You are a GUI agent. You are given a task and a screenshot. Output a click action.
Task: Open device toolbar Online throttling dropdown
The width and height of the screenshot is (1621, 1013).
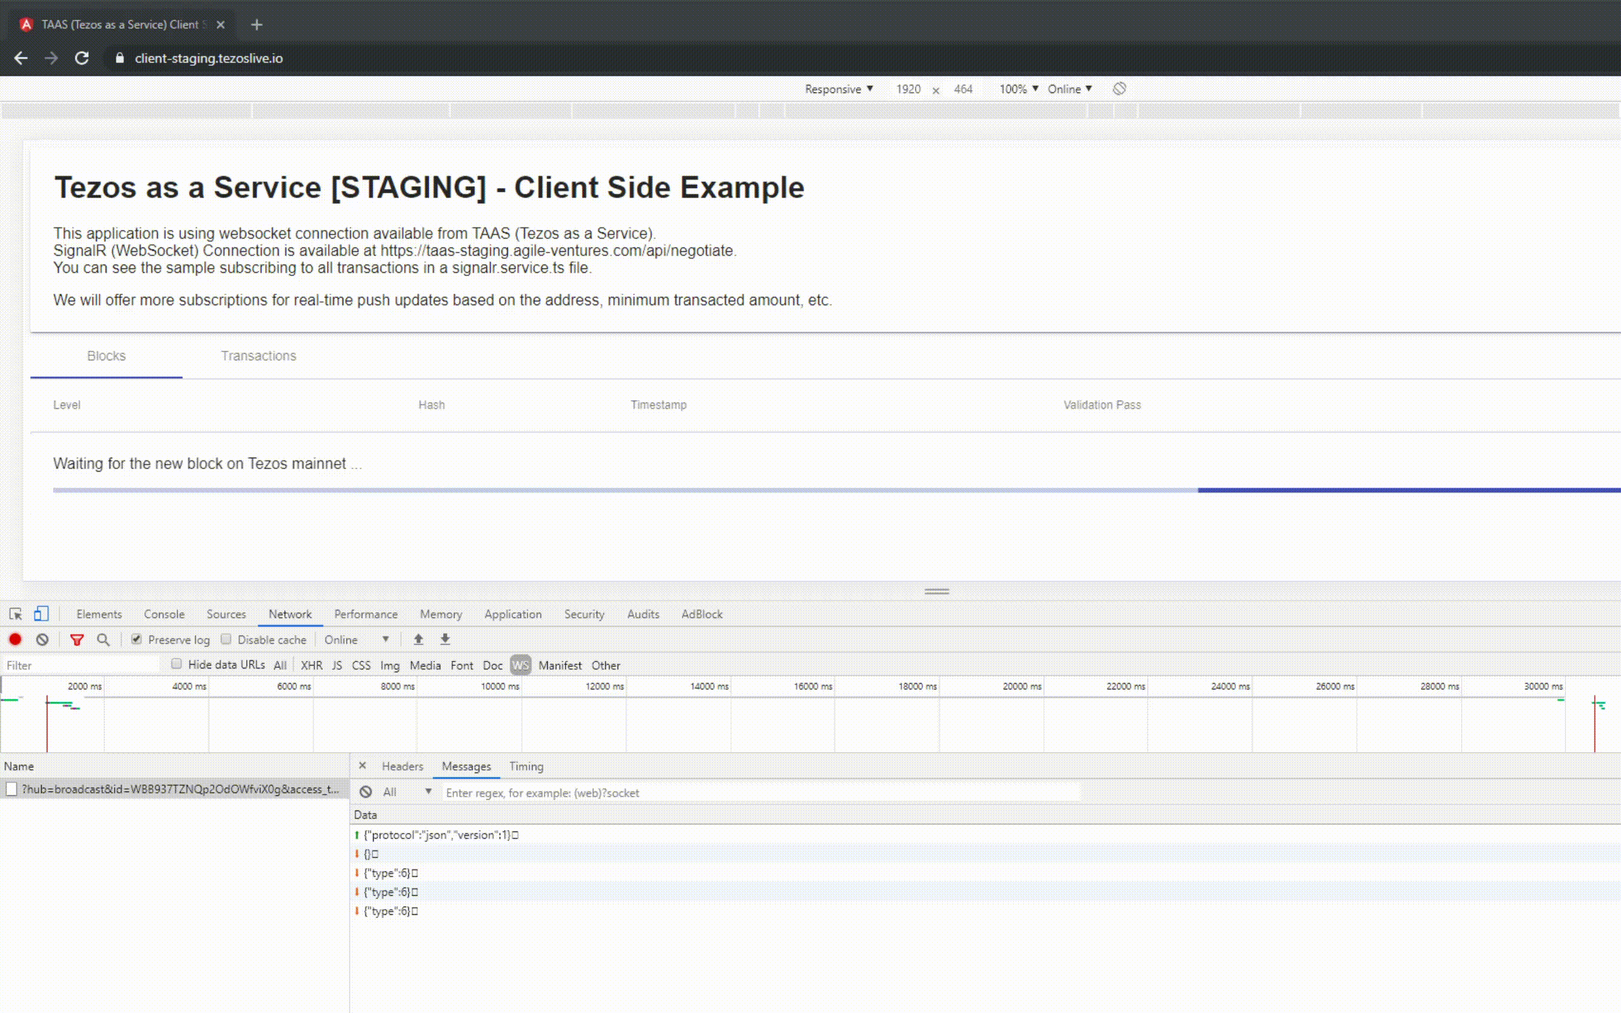coord(1069,89)
